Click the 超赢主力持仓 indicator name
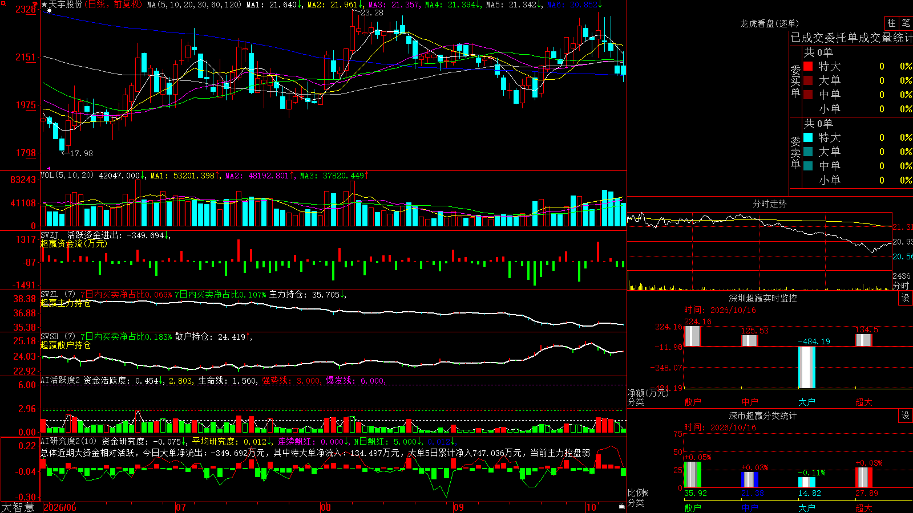 point(66,303)
